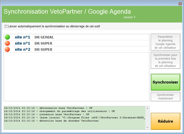Click the red status icon for site n°2 DR SUPER
The width and height of the screenshot is (184, 134).
click(7, 49)
